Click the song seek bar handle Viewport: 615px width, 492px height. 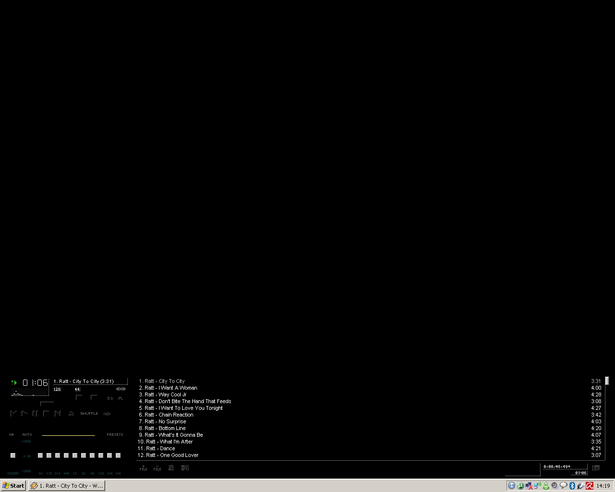pos(47,404)
